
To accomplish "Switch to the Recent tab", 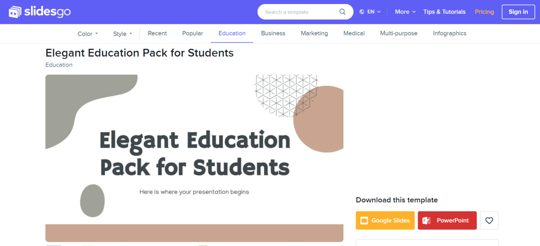I will pos(157,33).
